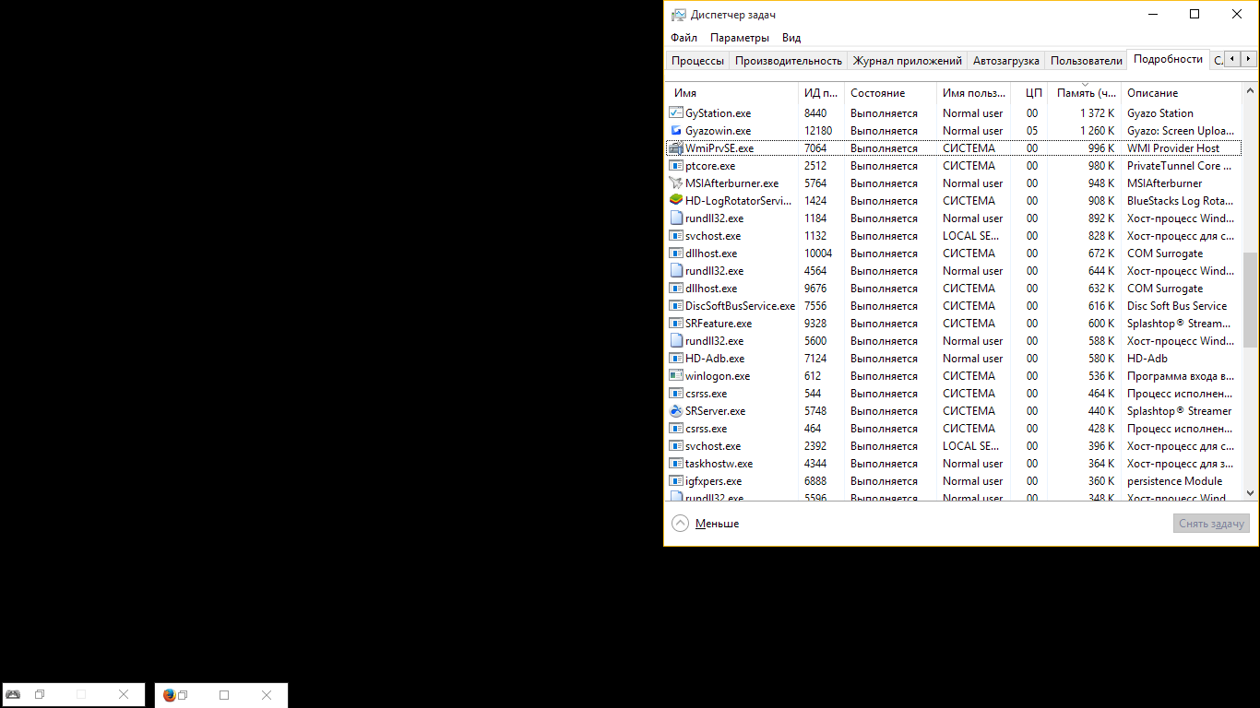Open the Параметры menu
Viewport: 1260px width, 708px height.
[x=739, y=38]
